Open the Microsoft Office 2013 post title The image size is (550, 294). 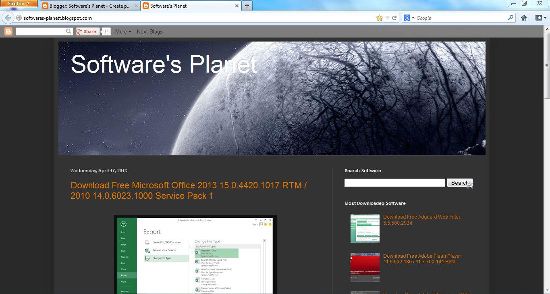pyautogui.click(x=189, y=190)
